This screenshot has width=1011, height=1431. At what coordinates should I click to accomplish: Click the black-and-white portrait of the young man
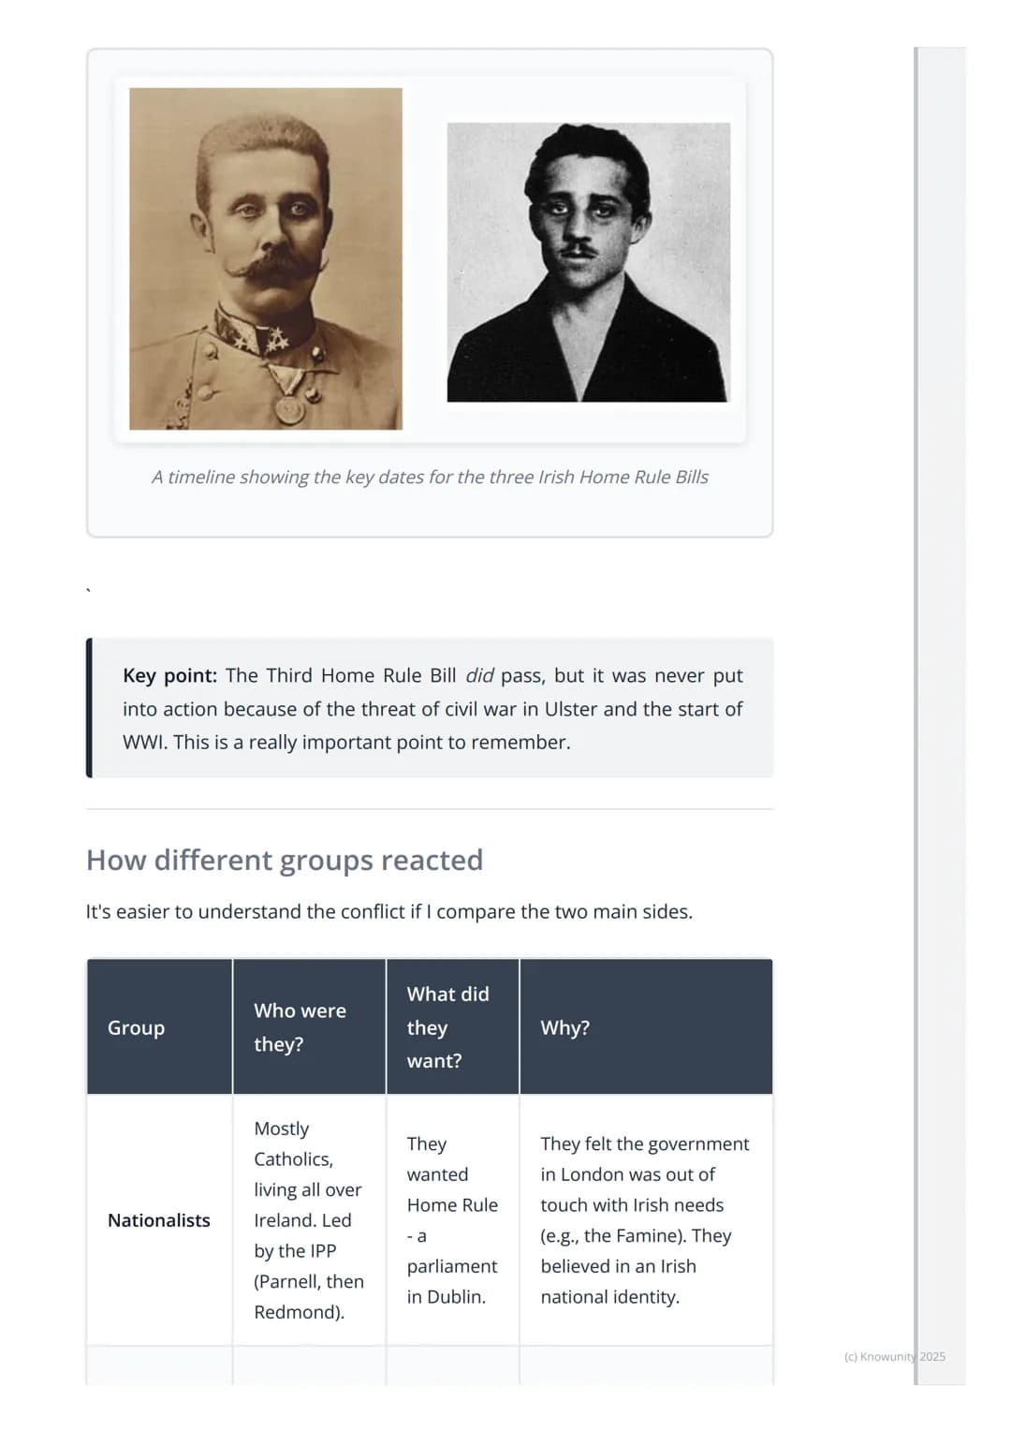click(x=588, y=262)
